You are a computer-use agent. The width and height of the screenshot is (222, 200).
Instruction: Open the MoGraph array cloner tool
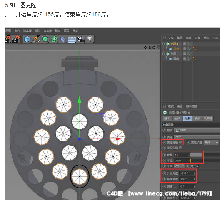[x=54, y=39]
